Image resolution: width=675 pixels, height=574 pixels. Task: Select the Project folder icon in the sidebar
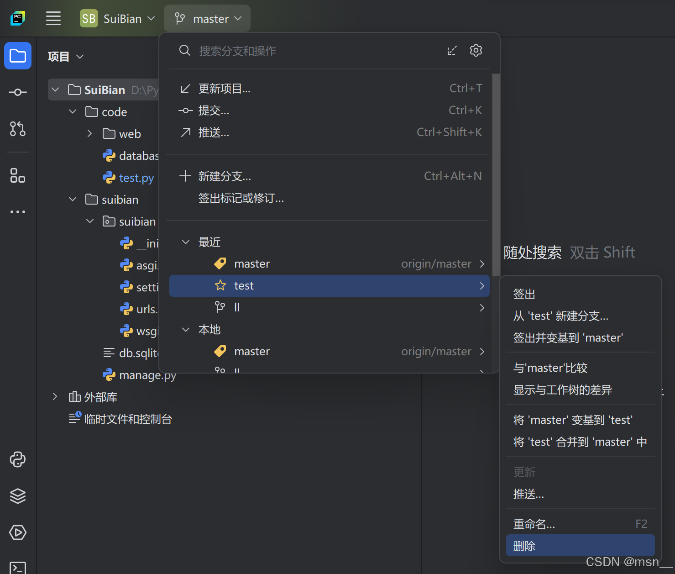17,55
